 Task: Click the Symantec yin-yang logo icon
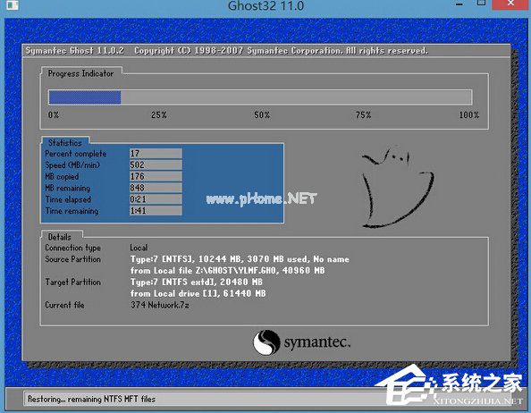pos(267,342)
